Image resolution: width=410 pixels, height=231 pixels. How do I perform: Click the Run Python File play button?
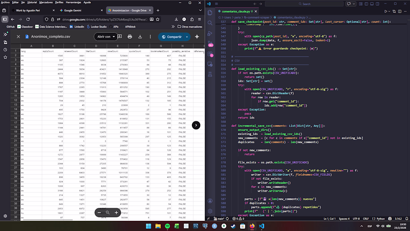click(x=385, y=12)
